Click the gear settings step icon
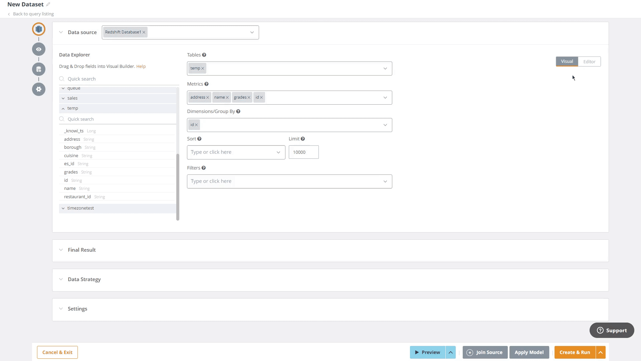The height and width of the screenshot is (361, 641). (x=39, y=89)
